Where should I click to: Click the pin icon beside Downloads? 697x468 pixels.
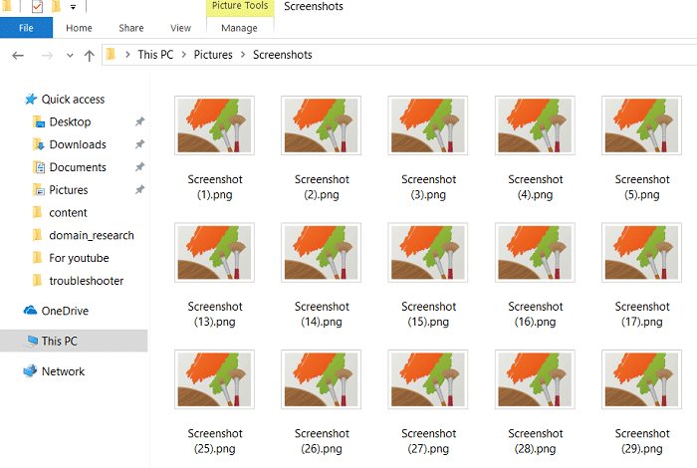[x=140, y=144]
